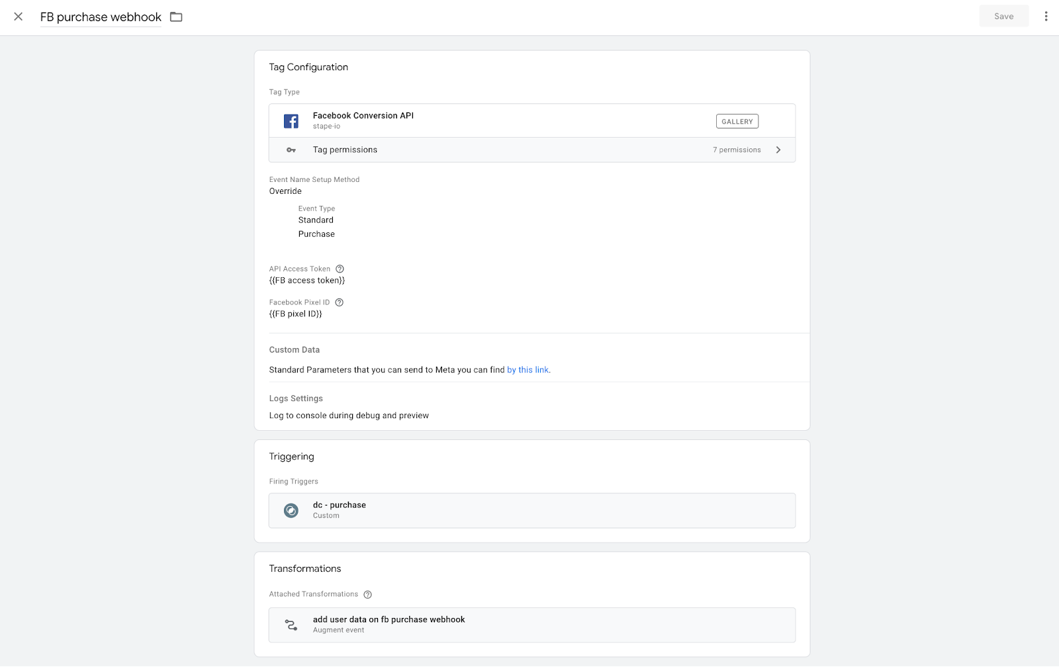Image resolution: width=1059 pixels, height=667 pixels.
Task: Click the GALLERY button
Action: pos(737,121)
